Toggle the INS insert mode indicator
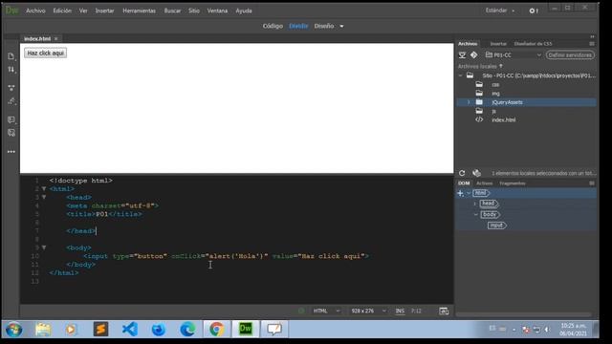Screen dimensions: 612x344 [400, 311]
